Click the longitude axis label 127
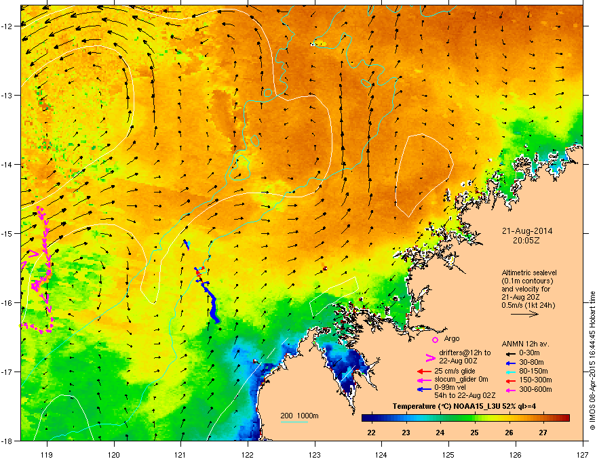 click(583, 454)
